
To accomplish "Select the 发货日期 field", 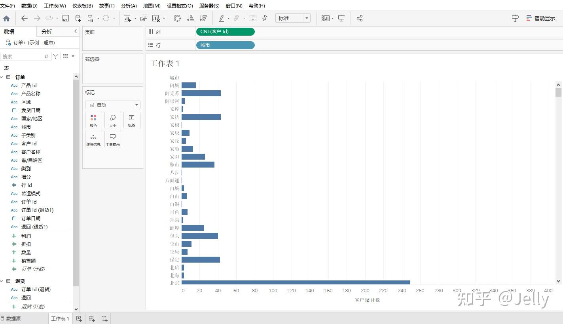I will tap(31, 110).
